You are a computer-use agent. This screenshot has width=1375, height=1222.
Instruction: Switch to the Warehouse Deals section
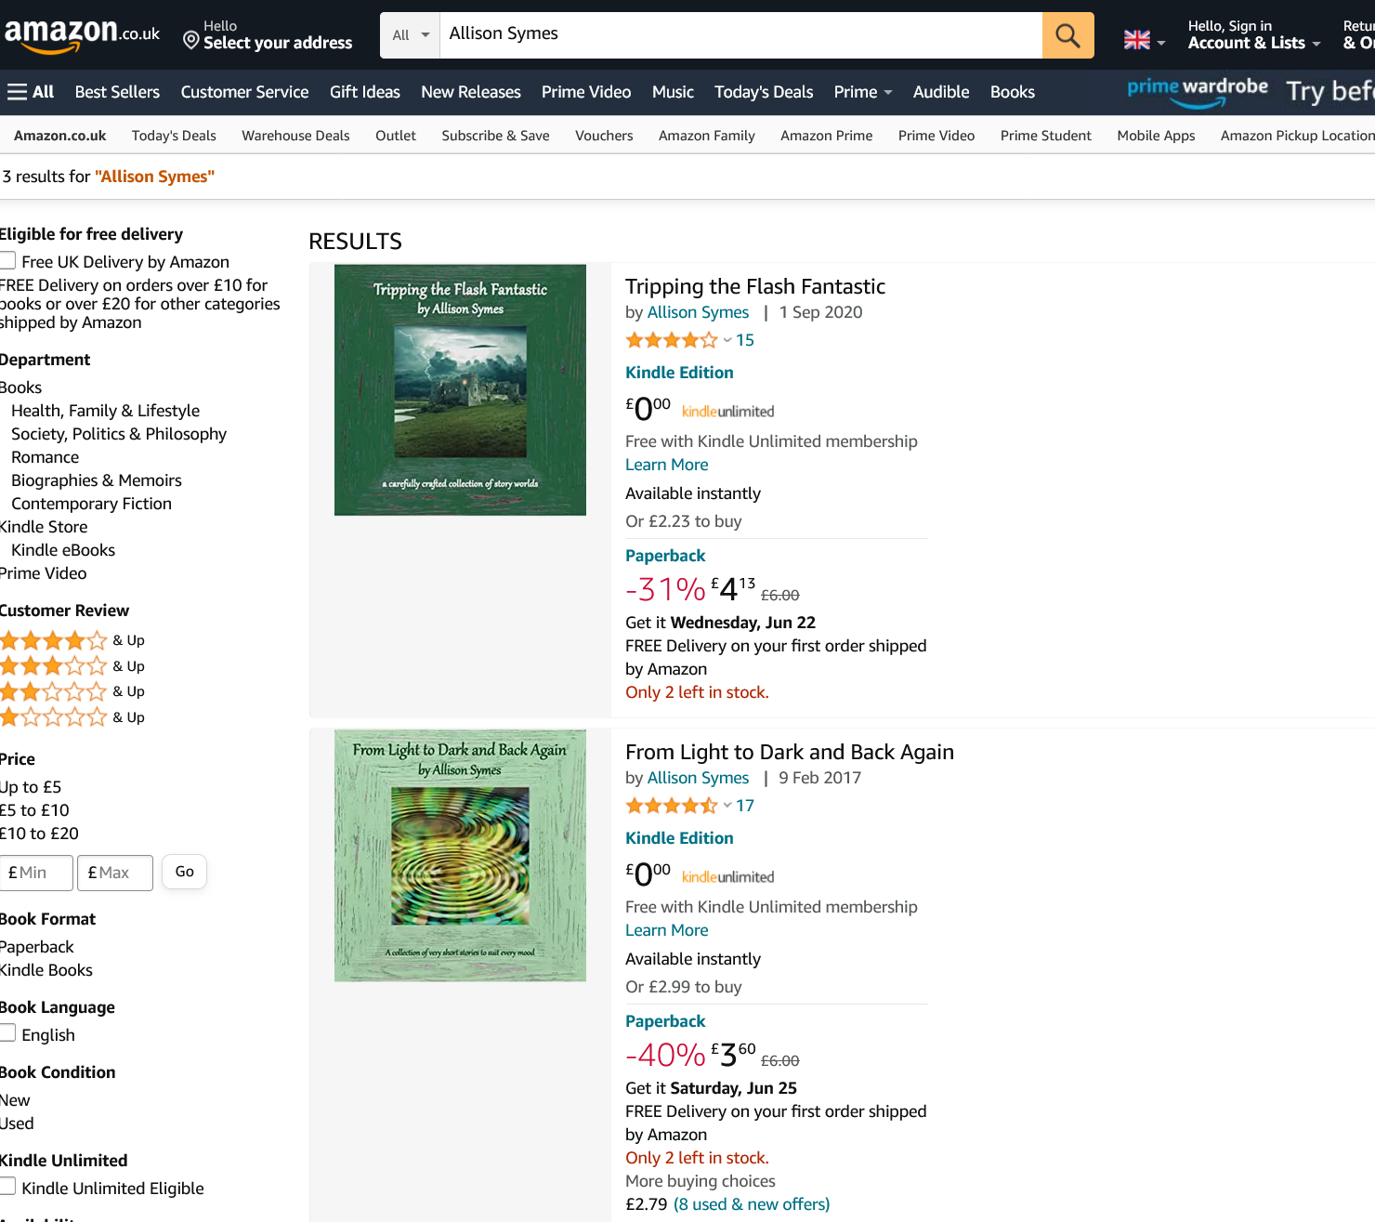[295, 136]
